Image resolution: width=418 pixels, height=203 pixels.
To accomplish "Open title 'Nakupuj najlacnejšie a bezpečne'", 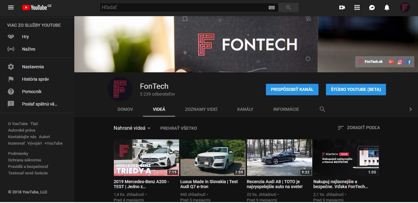I will point(341,184).
